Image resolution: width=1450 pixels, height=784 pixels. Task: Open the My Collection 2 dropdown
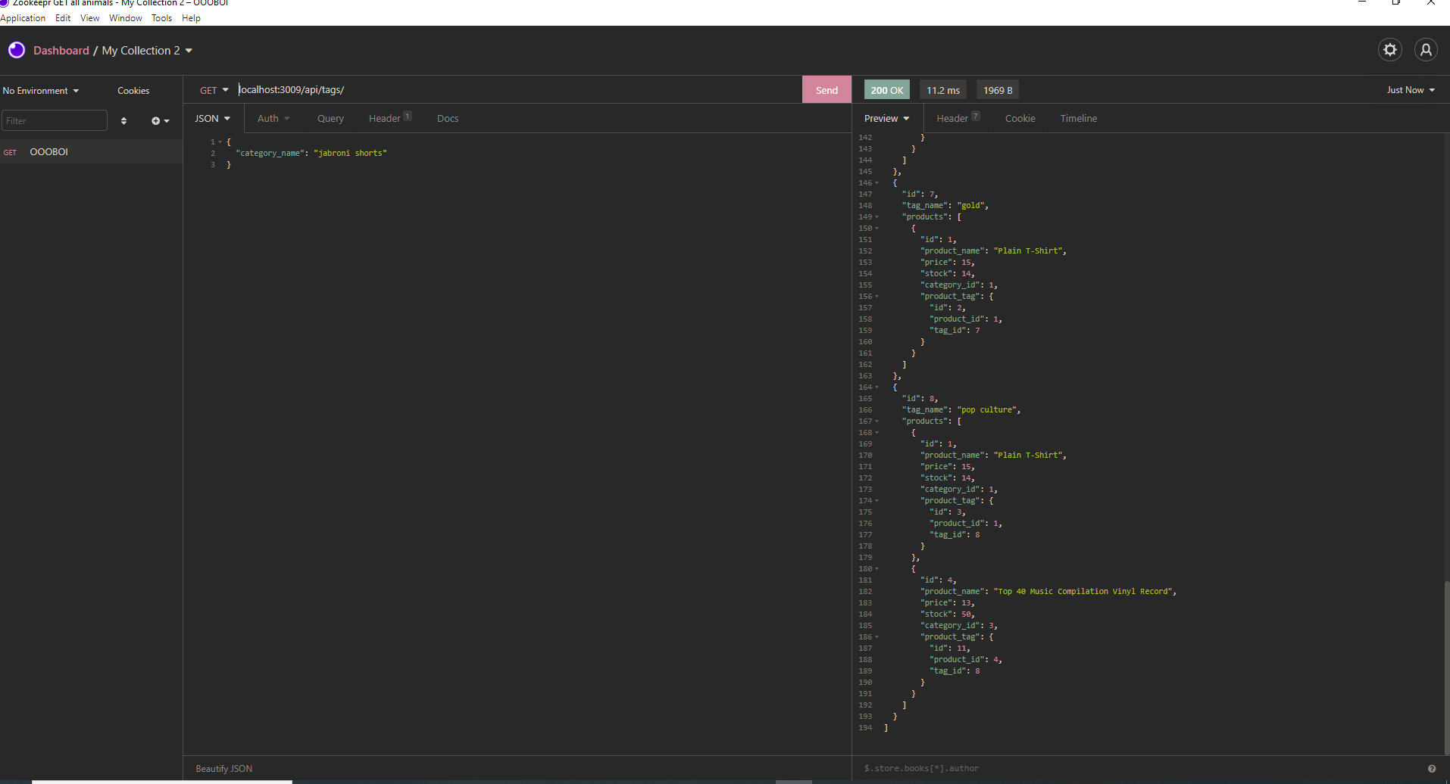[x=146, y=50]
